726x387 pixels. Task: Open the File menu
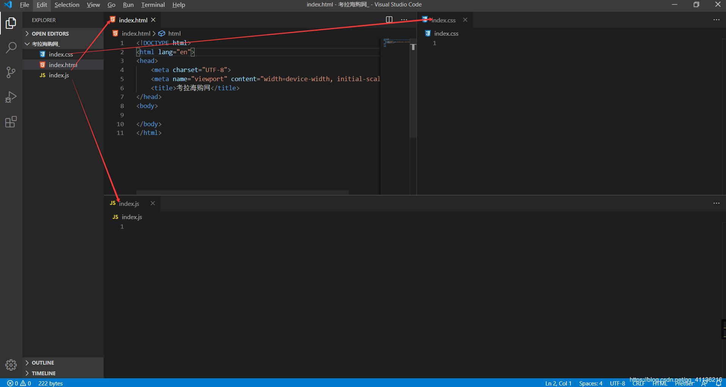tap(24, 5)
